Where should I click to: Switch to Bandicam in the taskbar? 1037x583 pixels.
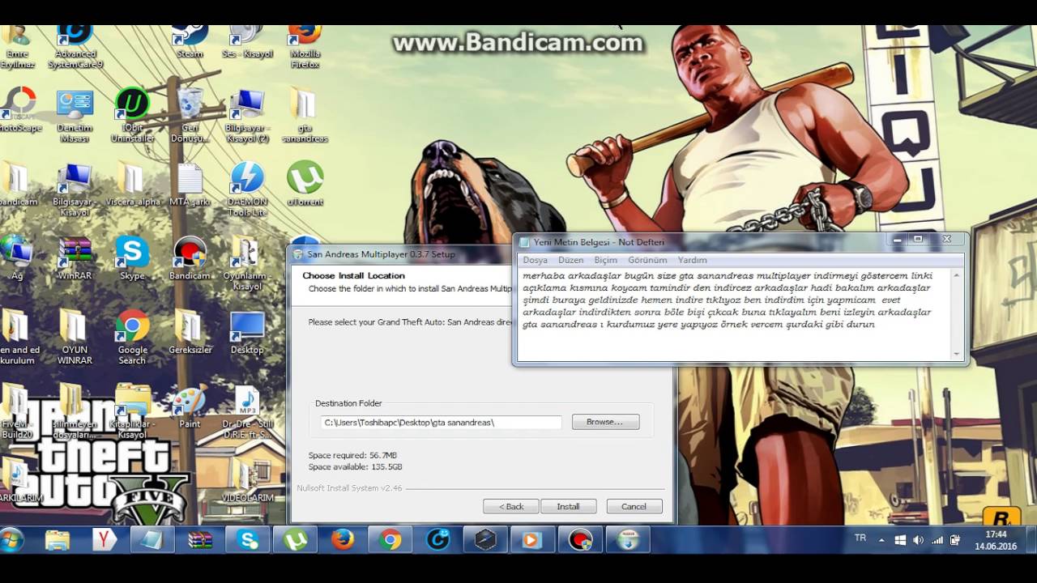click(581, 539)
